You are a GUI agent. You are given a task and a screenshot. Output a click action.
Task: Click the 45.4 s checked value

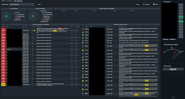pos(76,31)
